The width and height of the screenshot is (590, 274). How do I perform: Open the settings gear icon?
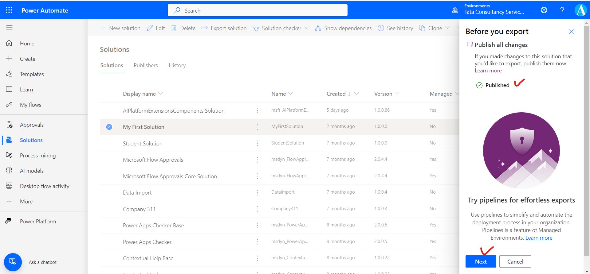point(544,10)
